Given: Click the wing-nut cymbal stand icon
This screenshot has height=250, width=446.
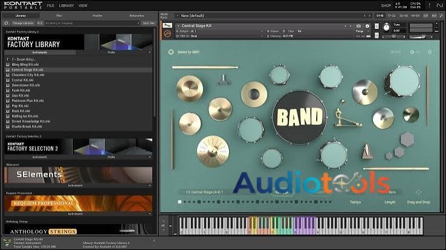Looking at the screenshot, I should [224, 80].
